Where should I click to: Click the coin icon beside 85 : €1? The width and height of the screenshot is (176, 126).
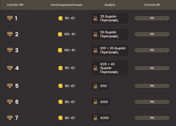pyautogui.click(x=60, y=102)
